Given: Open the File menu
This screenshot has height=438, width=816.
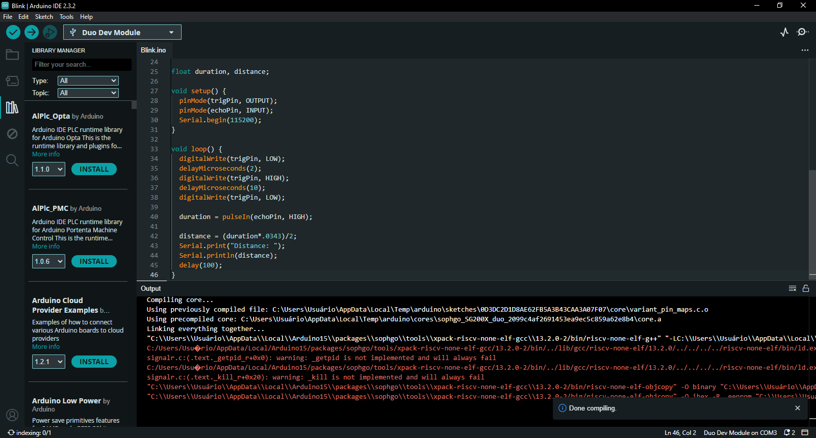Looking at the screenshot, I should pyautogui.click(x=8, y=17).
